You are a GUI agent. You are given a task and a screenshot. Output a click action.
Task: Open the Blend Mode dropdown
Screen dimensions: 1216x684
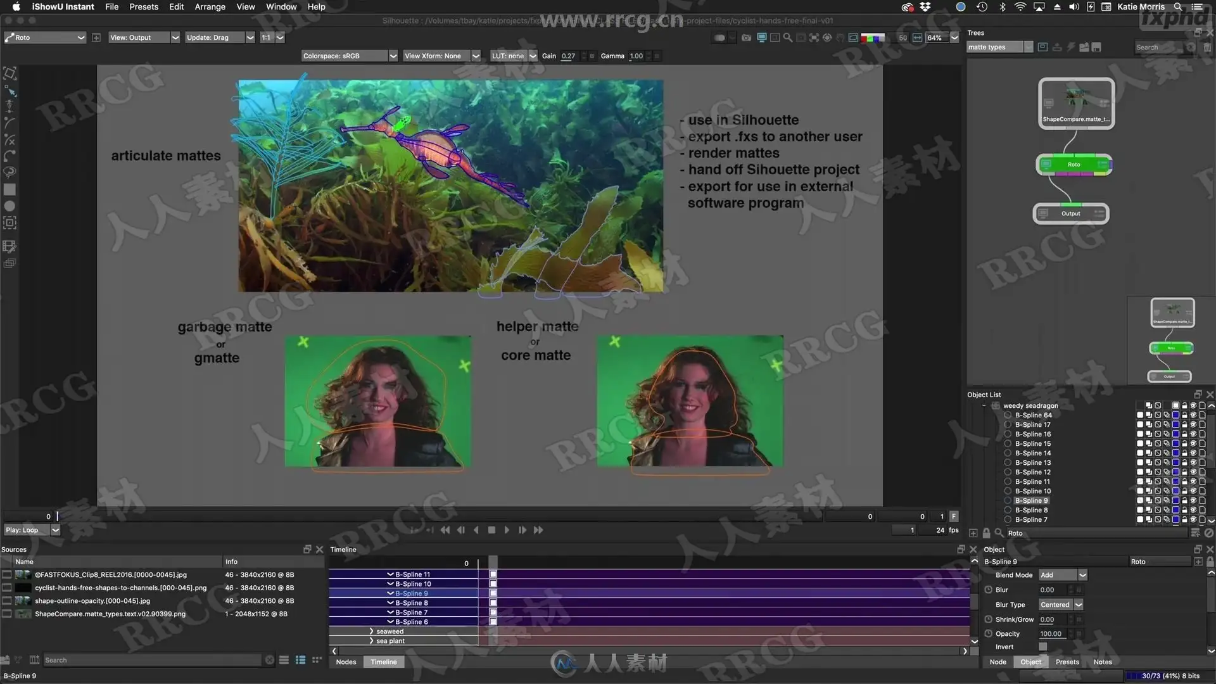click(1062, 575)
